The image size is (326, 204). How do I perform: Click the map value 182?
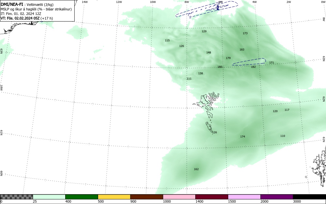pos(253,67)
